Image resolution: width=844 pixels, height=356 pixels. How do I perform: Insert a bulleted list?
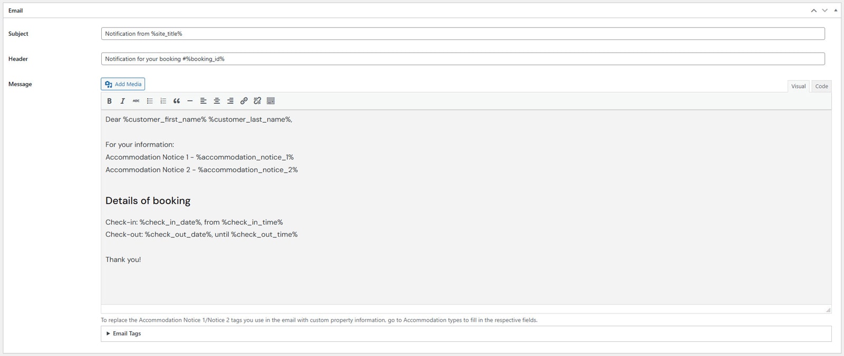click(150, 101)
